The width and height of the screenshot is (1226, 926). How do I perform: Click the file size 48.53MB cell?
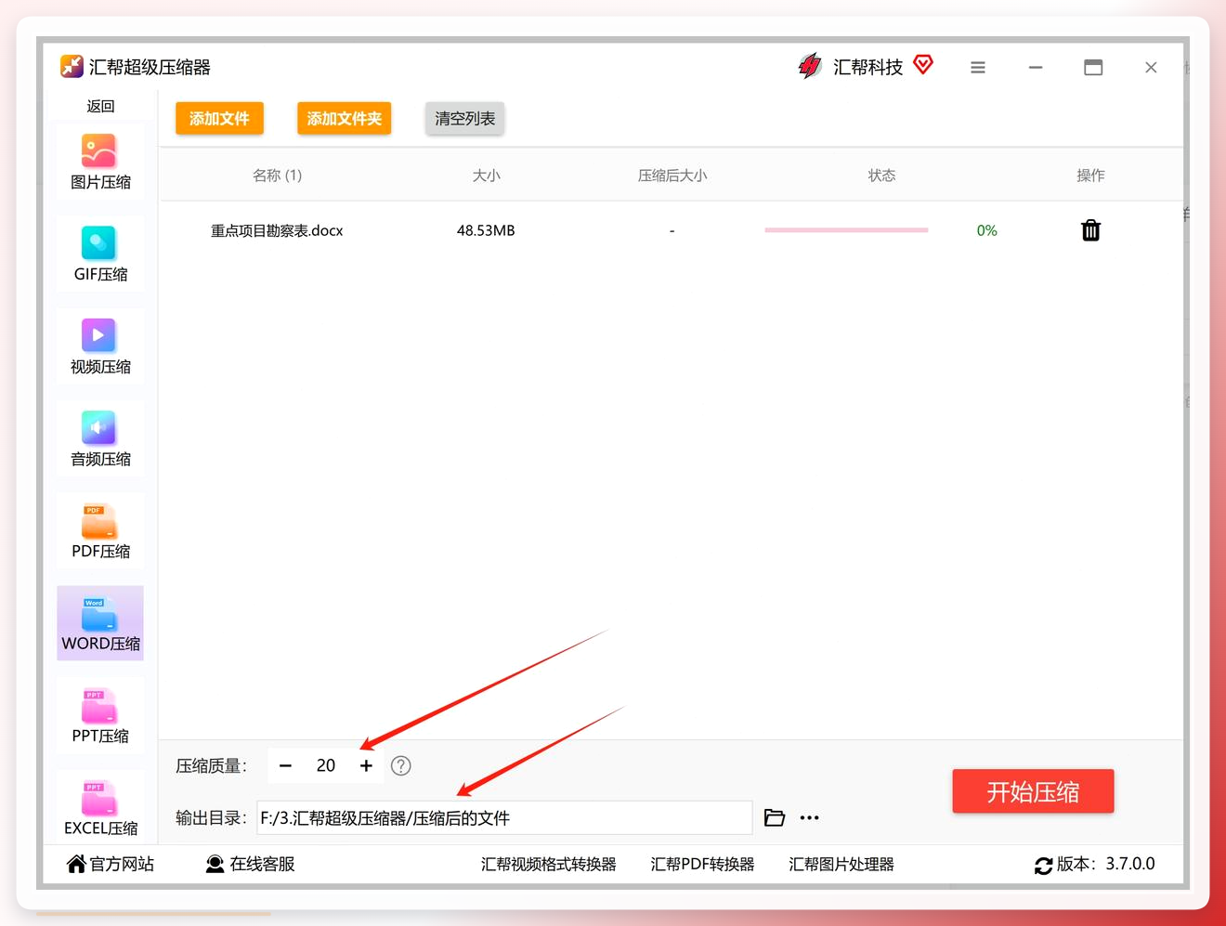(486, 230)
